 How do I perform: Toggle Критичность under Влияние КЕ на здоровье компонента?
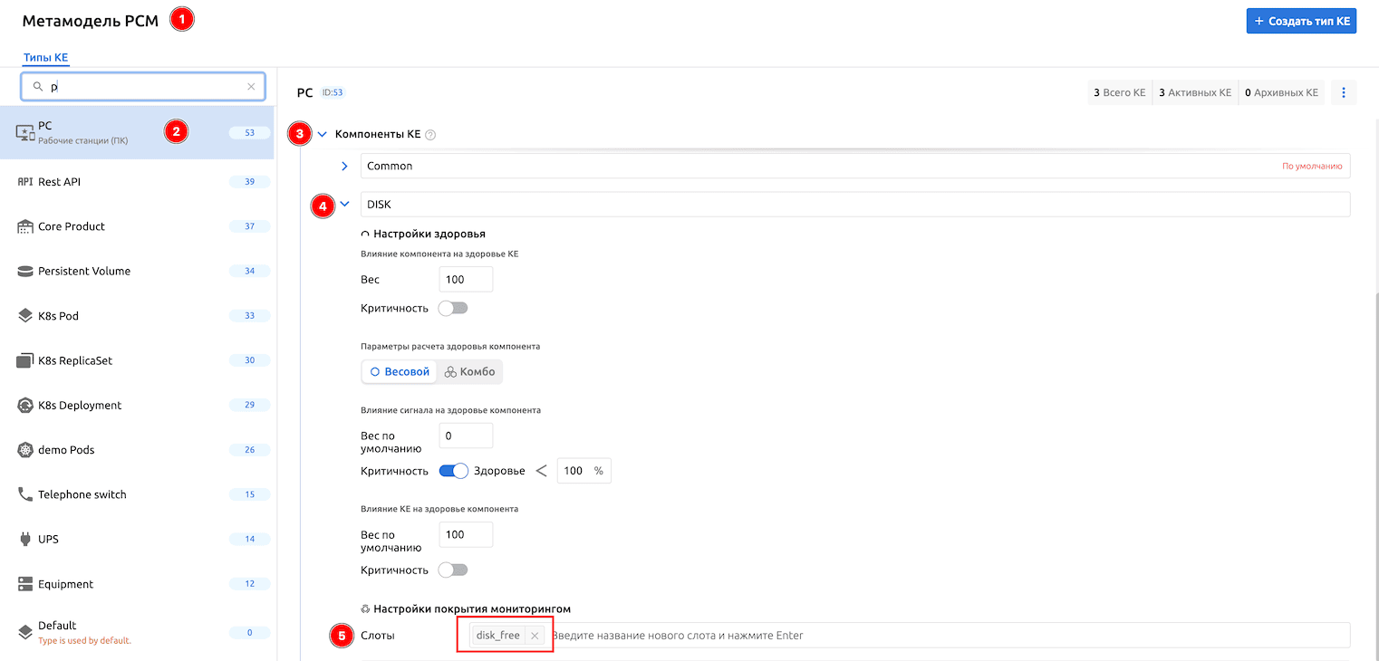coord(452,570)
